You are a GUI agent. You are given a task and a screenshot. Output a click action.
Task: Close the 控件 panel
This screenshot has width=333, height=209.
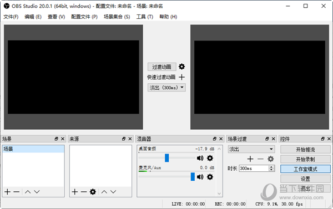(x=329, y=139)
